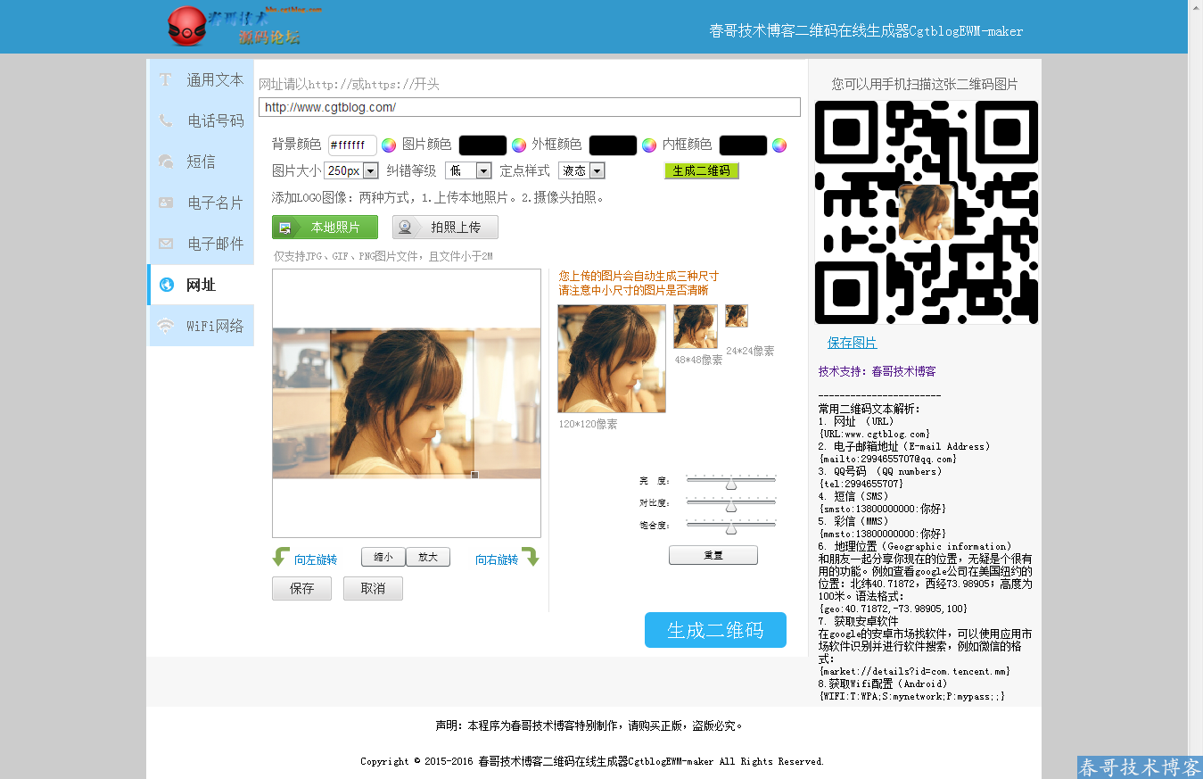Click the 亮度 brightness slider handle
1203x779 pixels.
[731, 483]
